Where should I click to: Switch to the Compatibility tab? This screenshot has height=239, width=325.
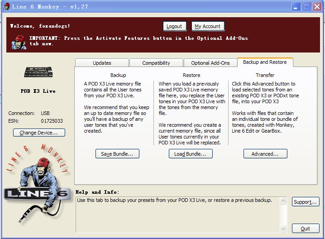point(156,63)
